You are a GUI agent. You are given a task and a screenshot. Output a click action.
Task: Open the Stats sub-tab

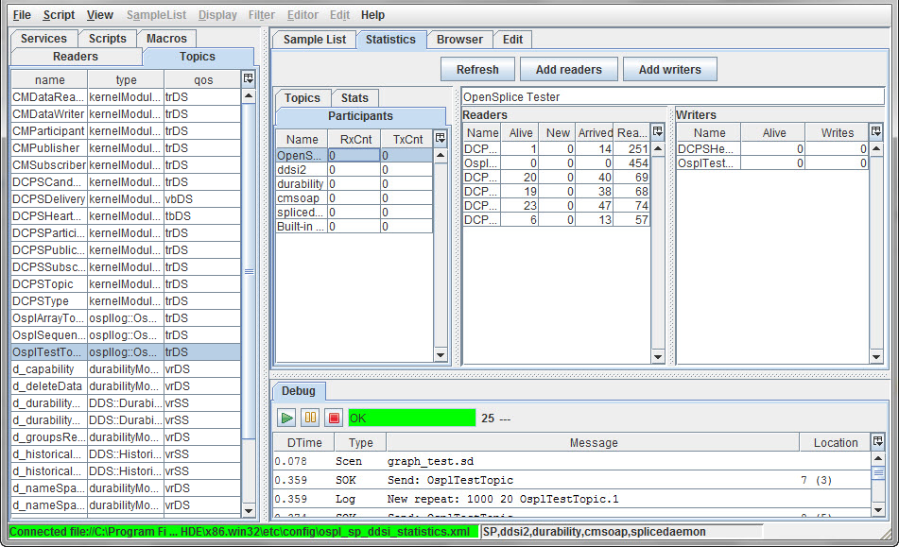354,98
